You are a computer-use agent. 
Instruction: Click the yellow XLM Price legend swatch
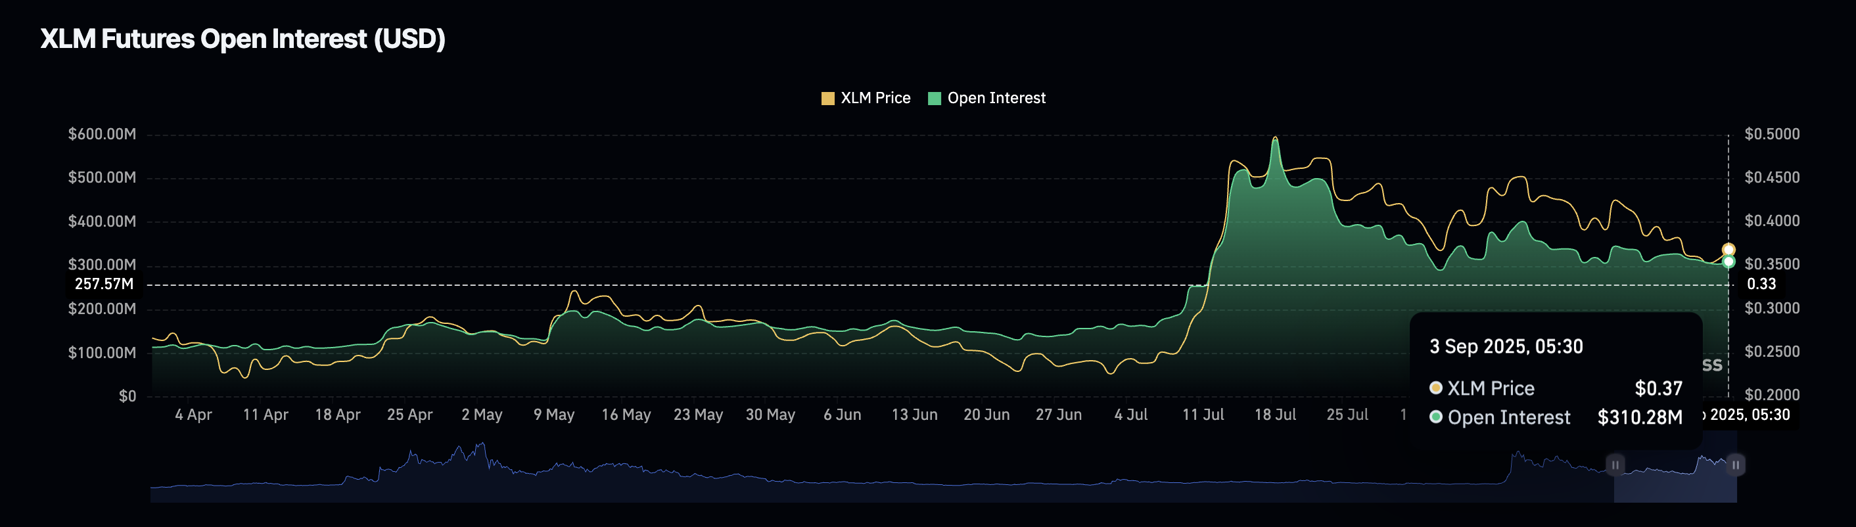coord(828,99)
